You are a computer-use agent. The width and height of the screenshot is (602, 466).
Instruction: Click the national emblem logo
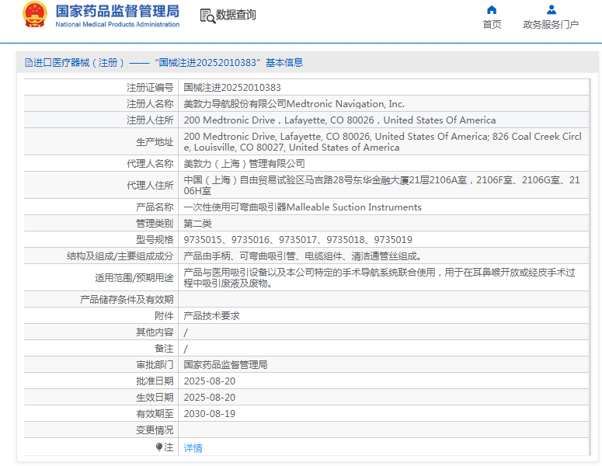point(34,15)
